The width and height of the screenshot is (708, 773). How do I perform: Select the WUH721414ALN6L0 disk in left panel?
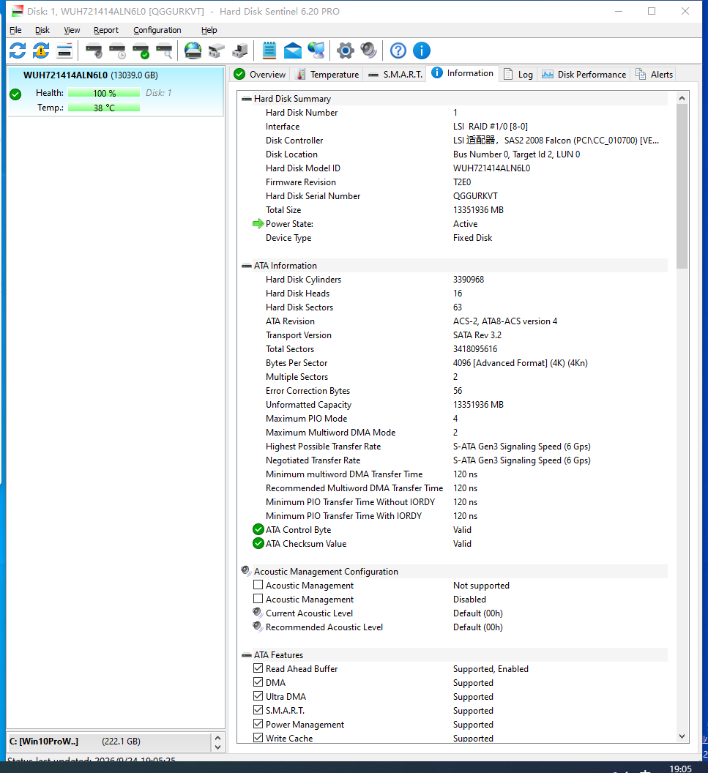tap(116, 92)
